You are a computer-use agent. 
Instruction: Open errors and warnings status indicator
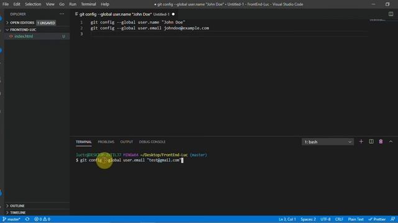tap(42, 219)
